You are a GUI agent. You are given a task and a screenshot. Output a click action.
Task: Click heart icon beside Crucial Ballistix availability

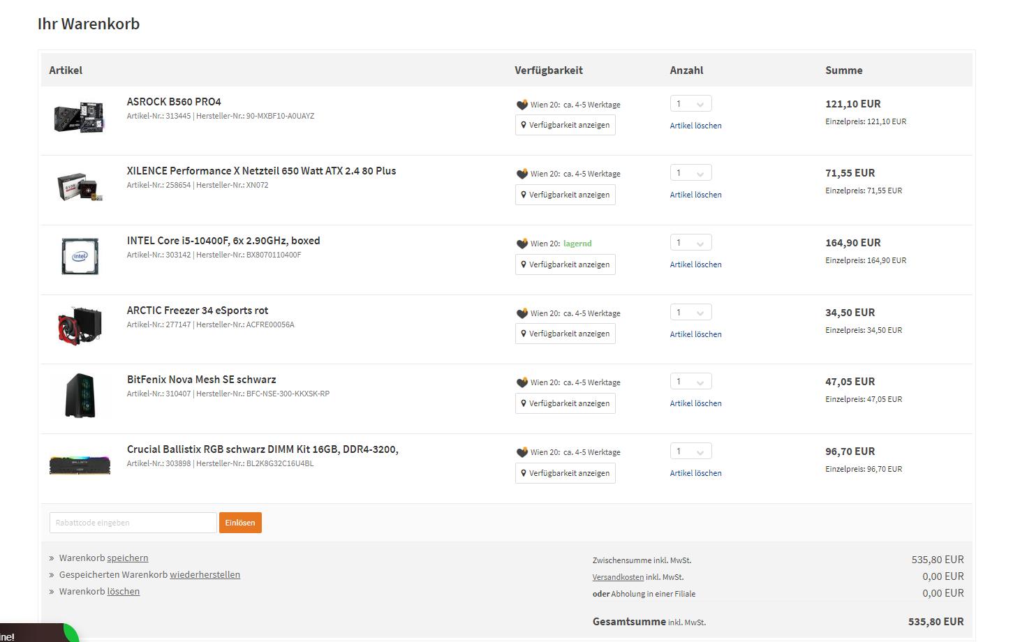(522, 452)
